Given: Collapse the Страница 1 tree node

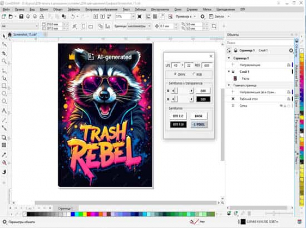Looking at the screenshot, I should click(x=229, y=58).
